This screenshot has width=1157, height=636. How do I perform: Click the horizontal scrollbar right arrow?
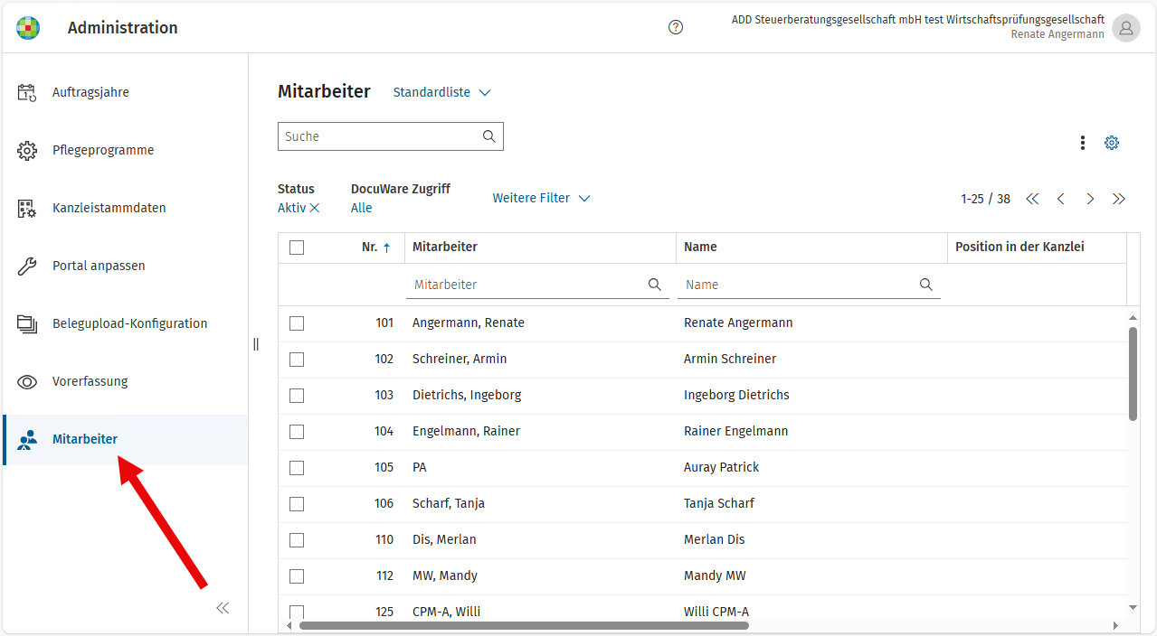(x=1115, y=625)
